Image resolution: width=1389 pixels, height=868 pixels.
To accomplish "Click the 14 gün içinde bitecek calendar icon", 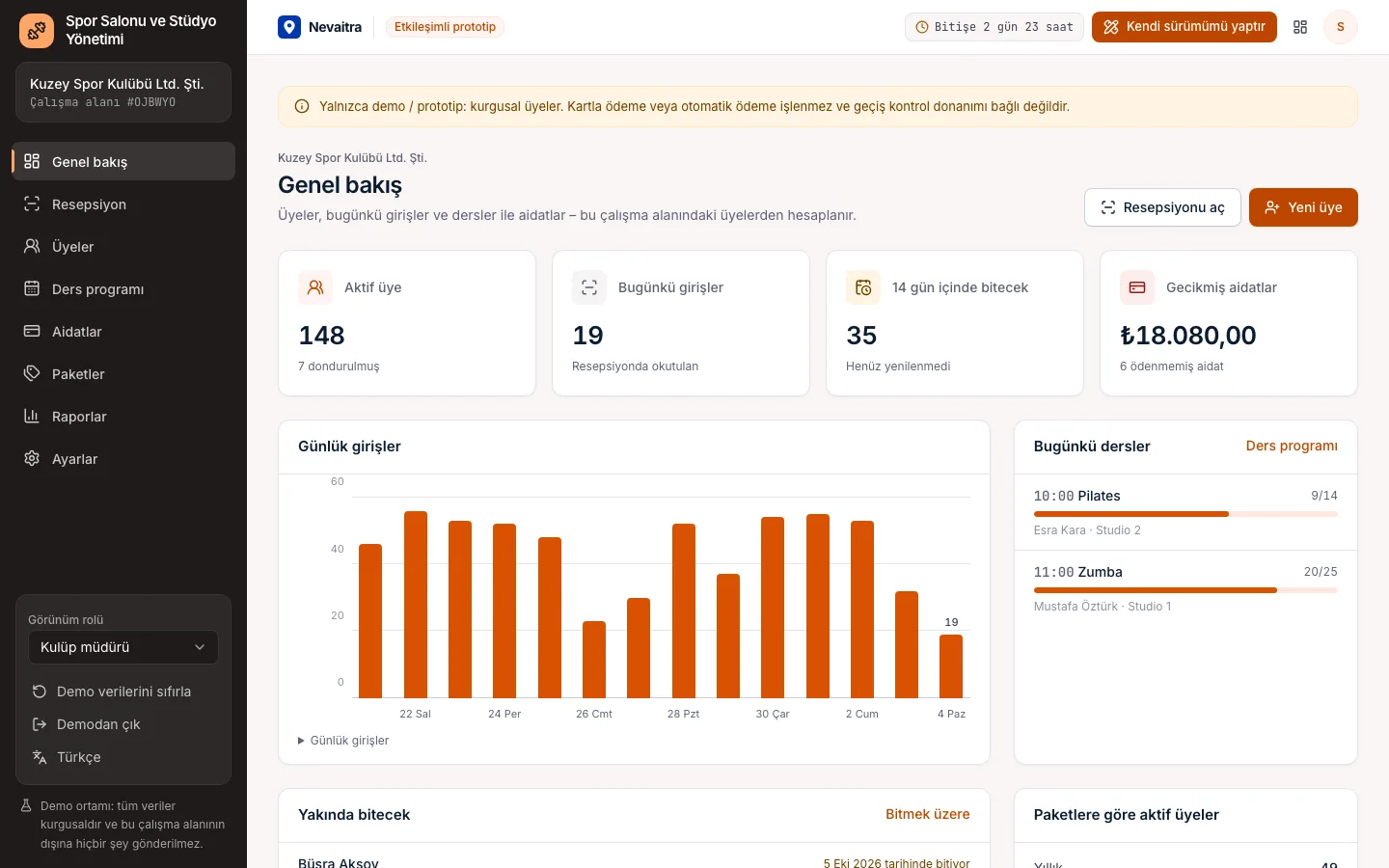I will tap(863, 287).
